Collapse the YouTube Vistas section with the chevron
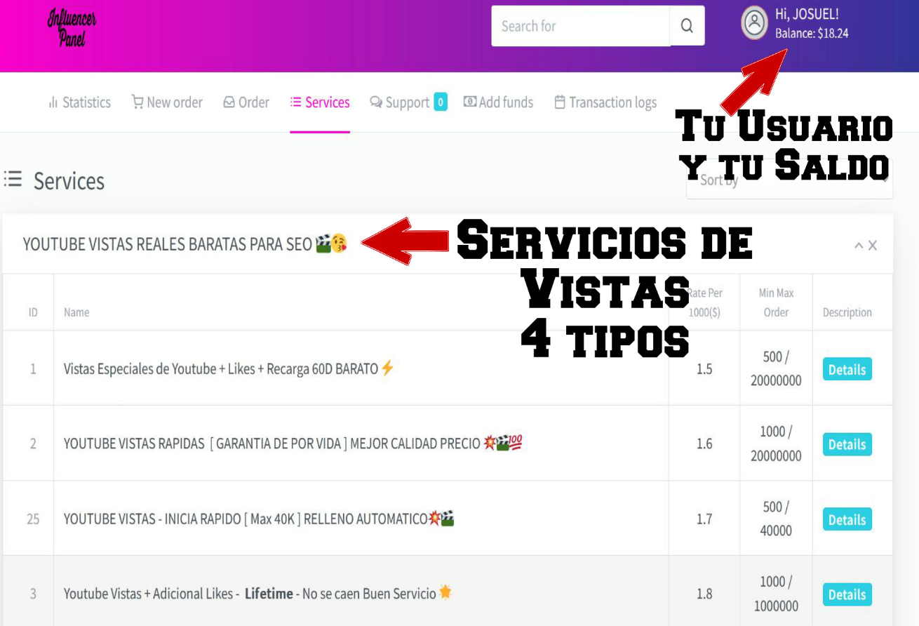Image resolution: width=919 pixels, height=626 pixels. pyautogui.click(x=859, y=246)
